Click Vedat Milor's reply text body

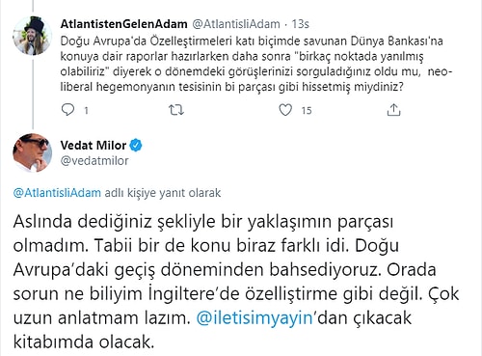[x=236, y=282]
